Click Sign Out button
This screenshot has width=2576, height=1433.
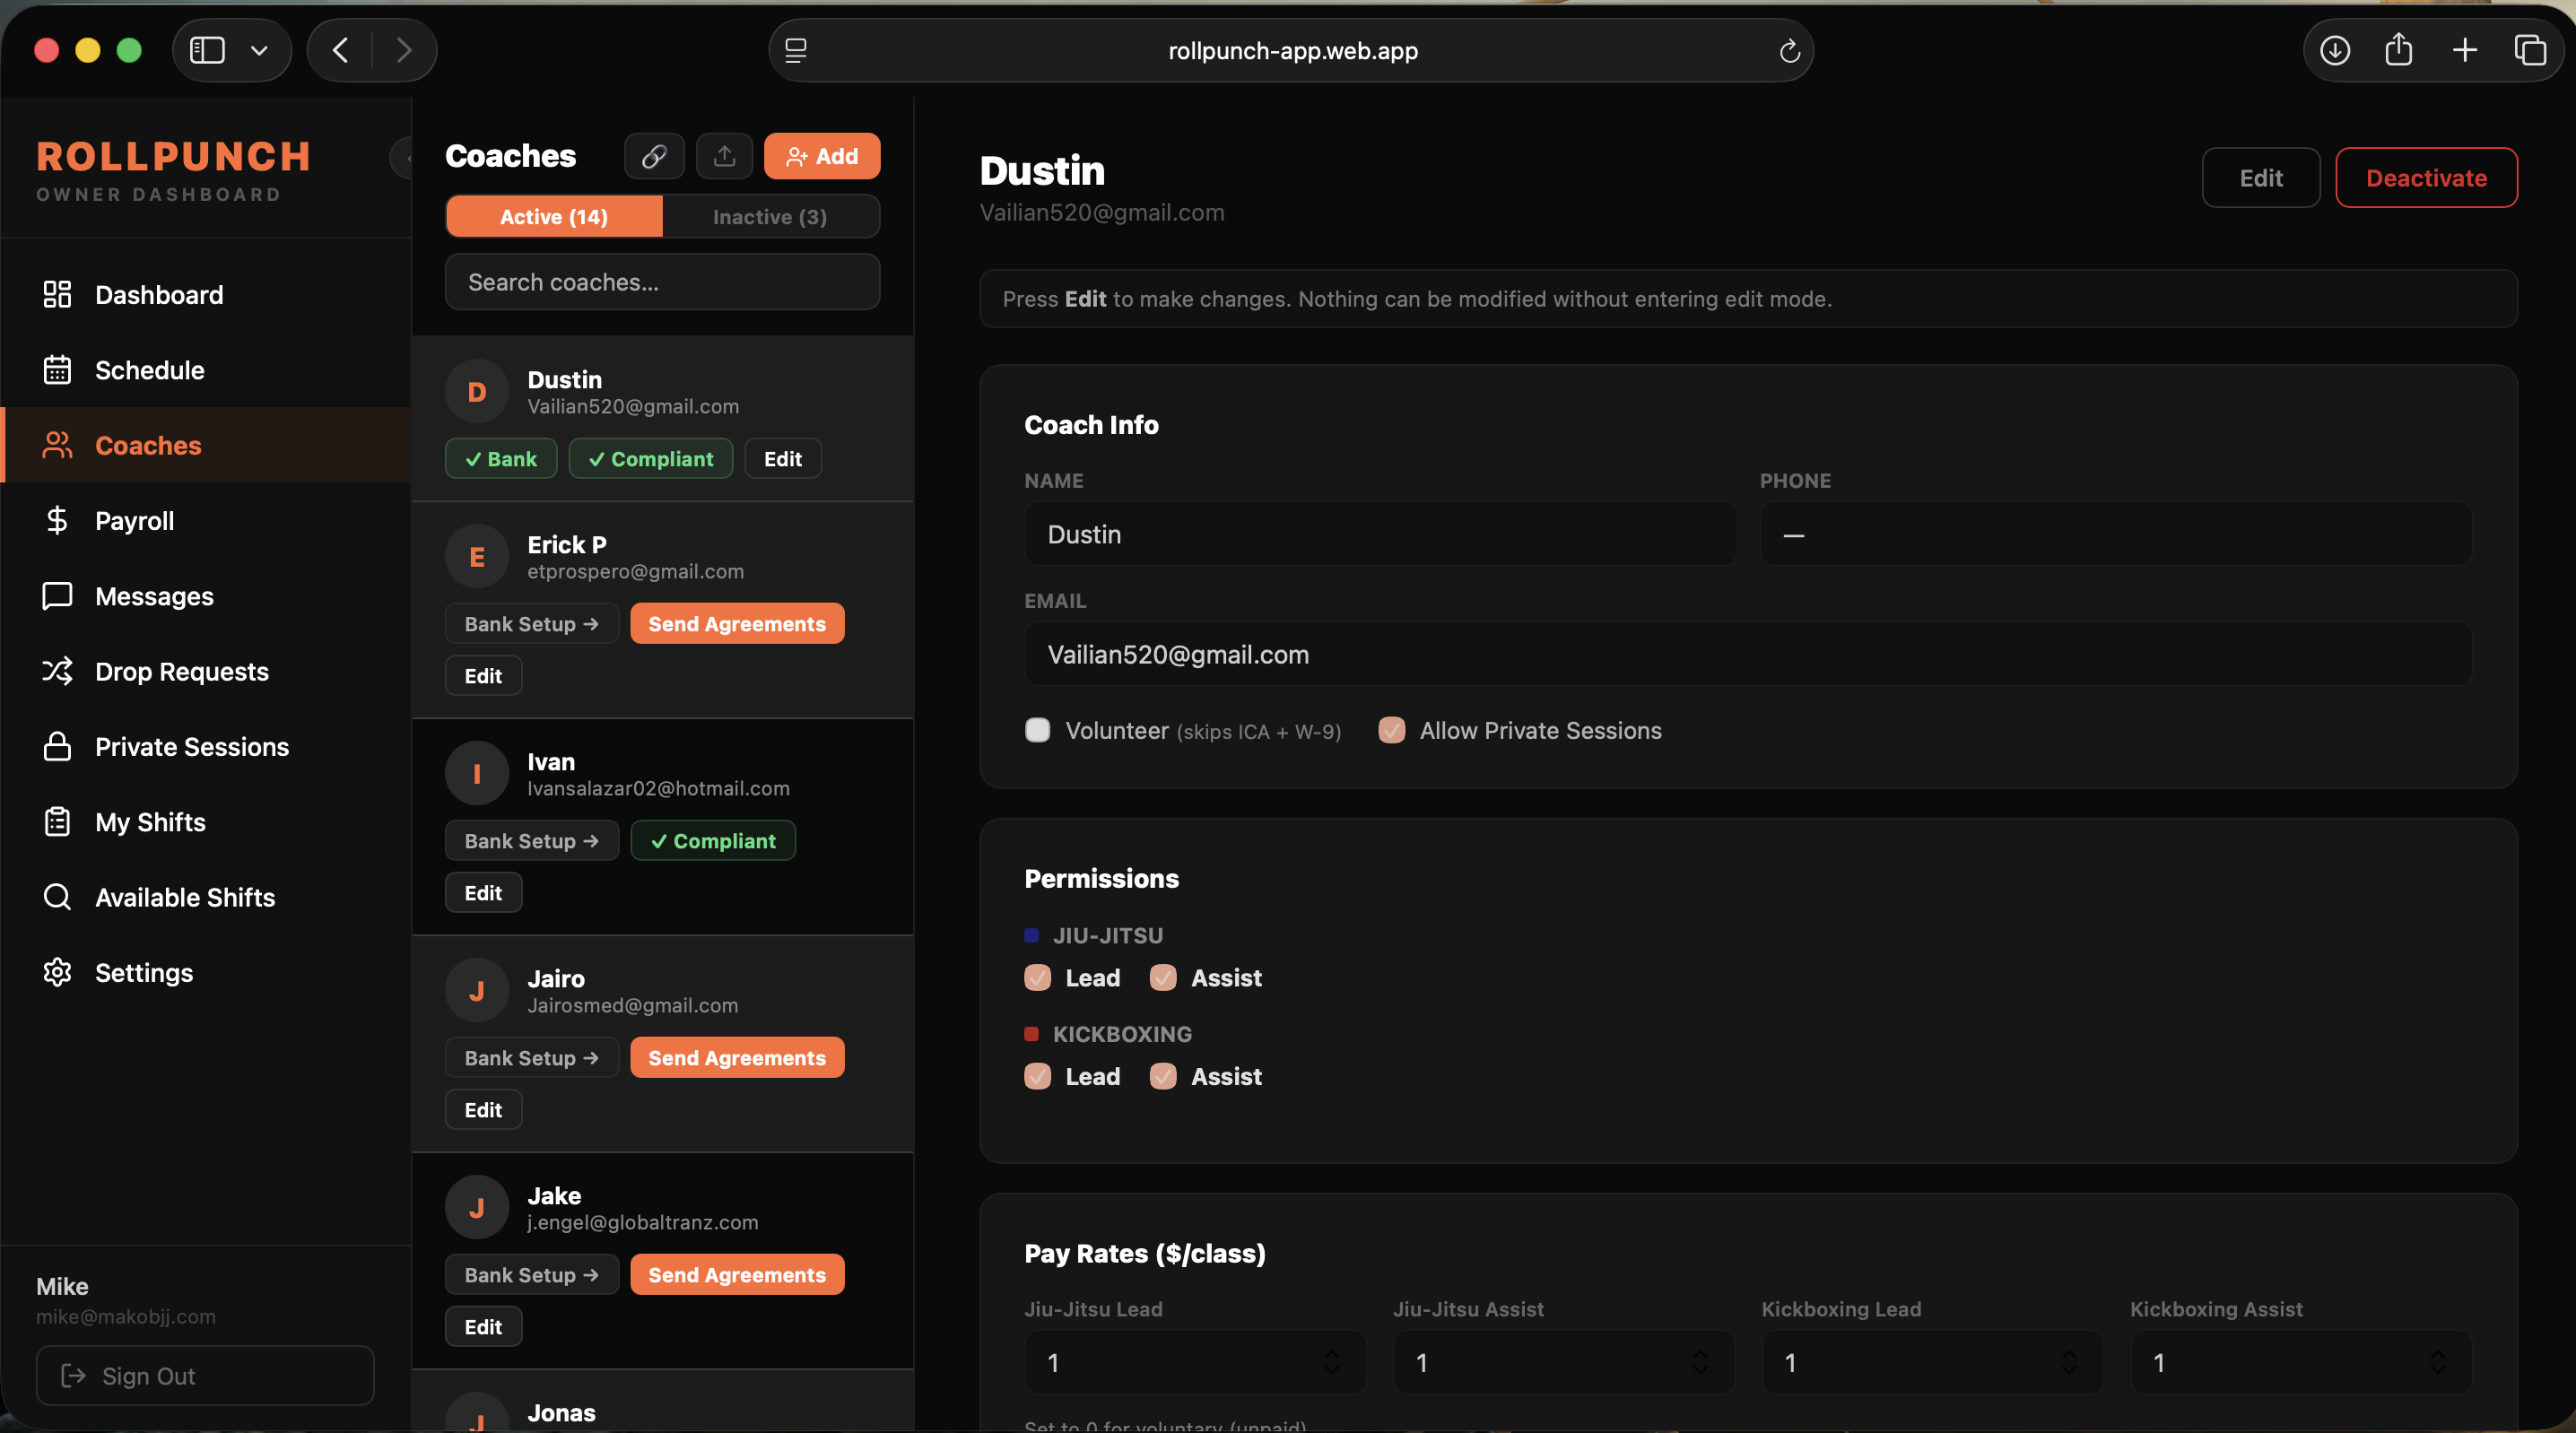coord(205,1376)
